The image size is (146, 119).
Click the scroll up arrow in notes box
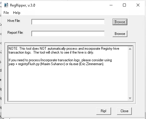point(130,49)
